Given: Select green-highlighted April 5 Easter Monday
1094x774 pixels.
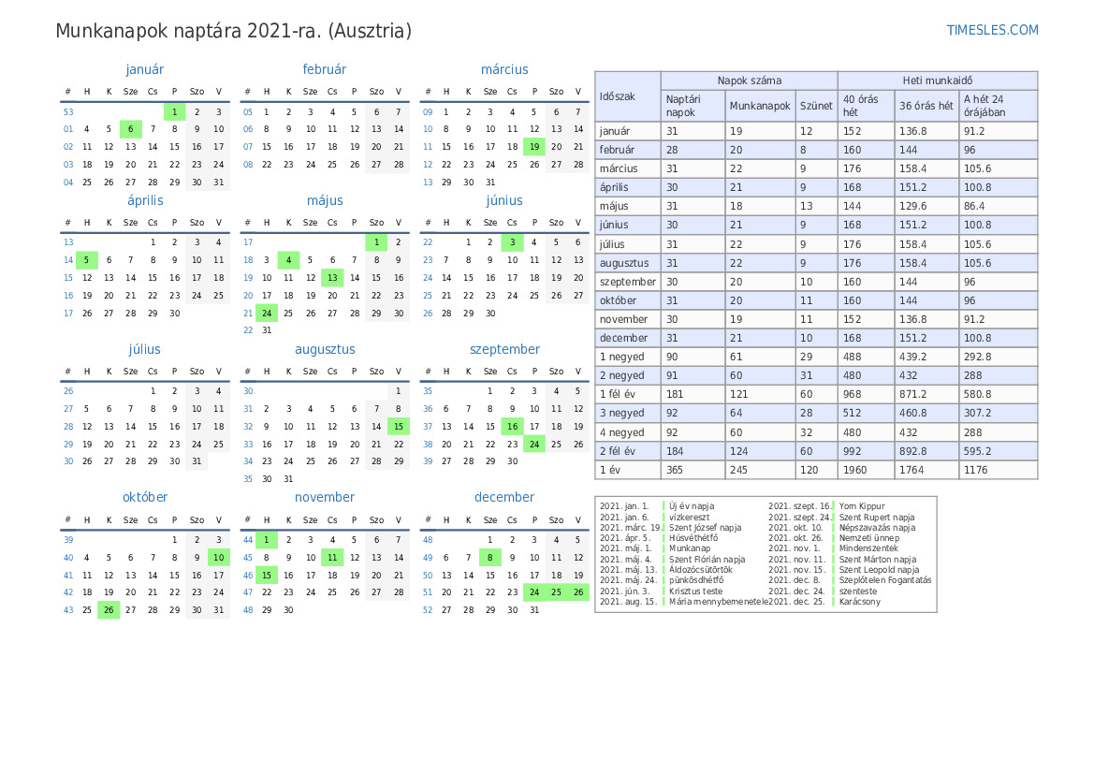Looking at the screenshot, I should pyautogui.click(x=87, y=260).
